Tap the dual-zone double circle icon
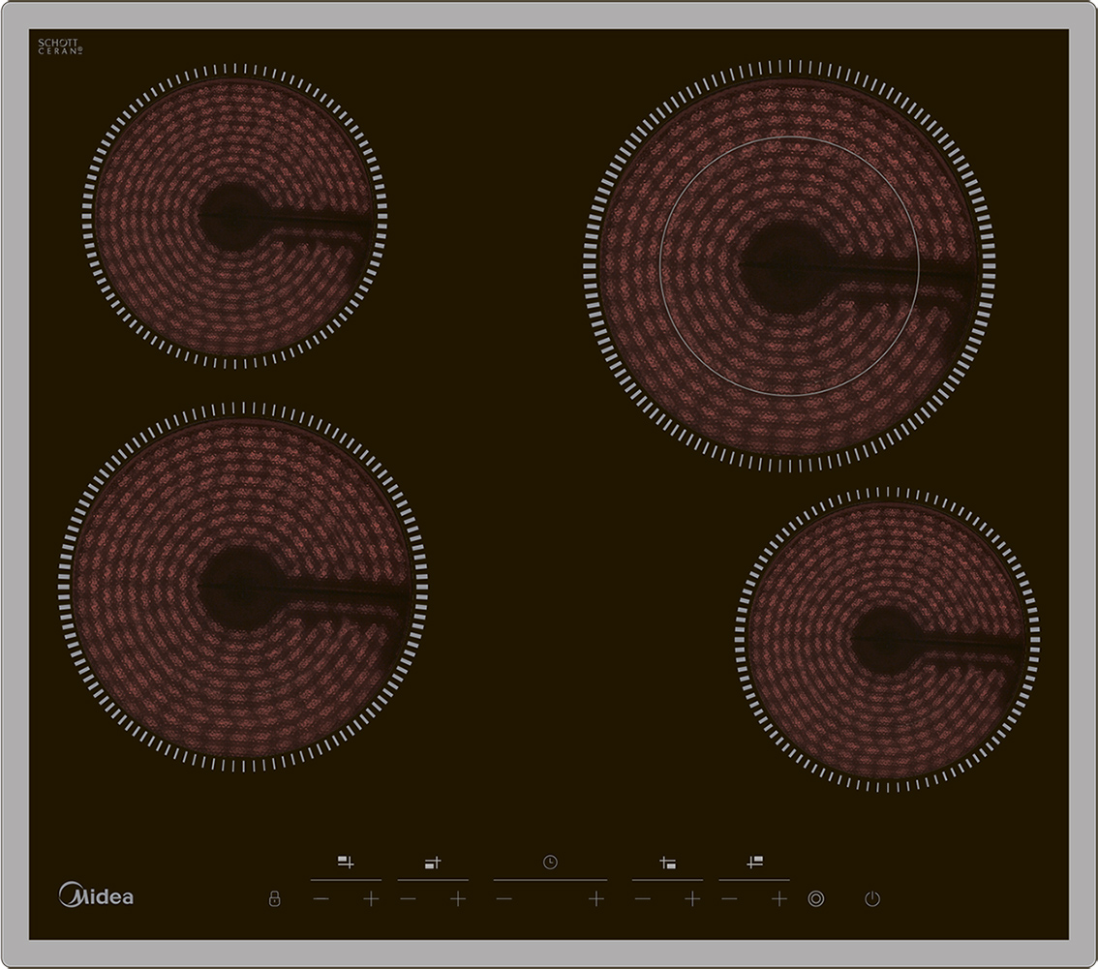 [816, 898]
